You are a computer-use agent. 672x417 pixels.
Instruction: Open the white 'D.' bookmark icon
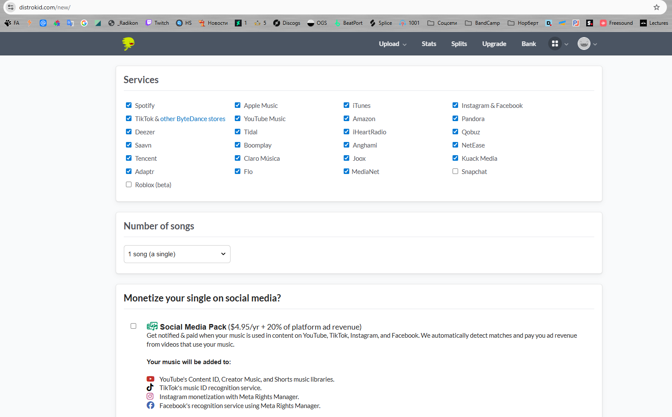pyautogui.click(x=549, y=23)
